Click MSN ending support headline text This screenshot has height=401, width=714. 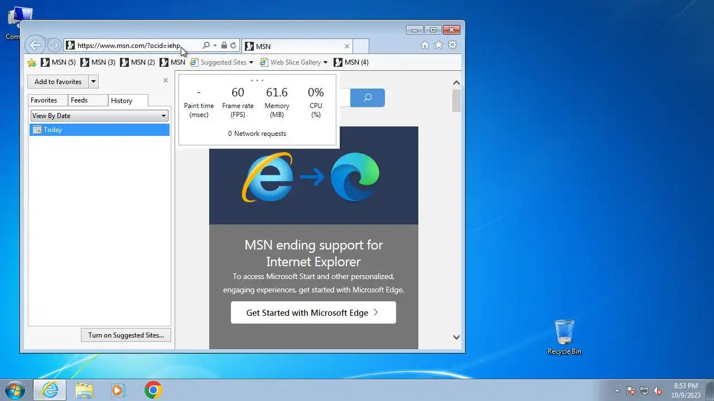(313, 253)
